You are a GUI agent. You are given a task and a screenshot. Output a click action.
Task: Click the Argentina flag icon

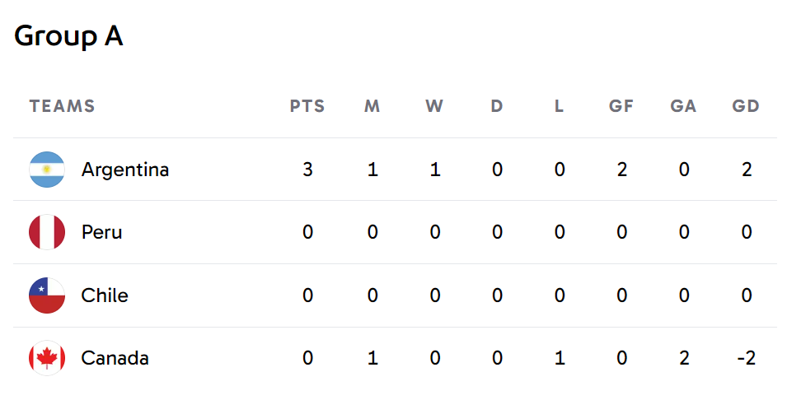47,170
